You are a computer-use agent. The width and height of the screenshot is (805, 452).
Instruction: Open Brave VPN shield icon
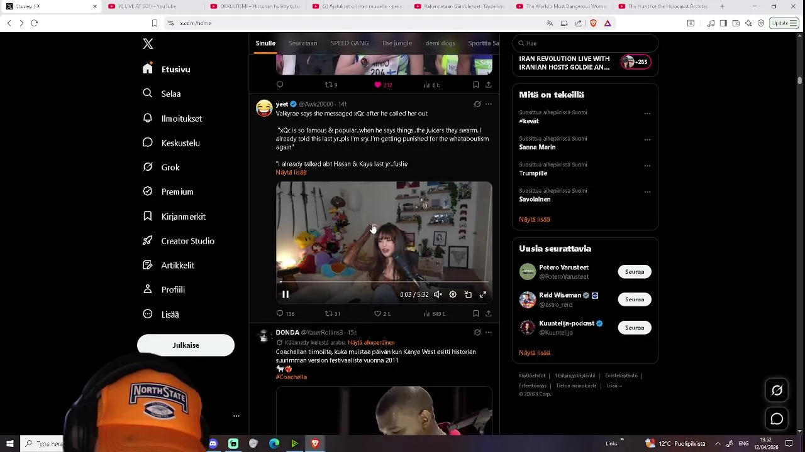click(761, 23)
